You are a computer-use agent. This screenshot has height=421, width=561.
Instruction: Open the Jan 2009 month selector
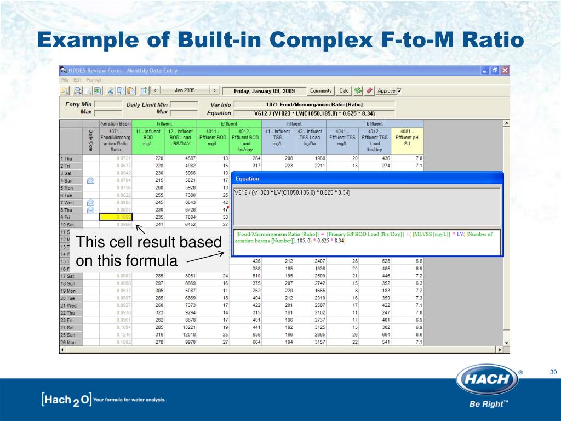[185, 90]
